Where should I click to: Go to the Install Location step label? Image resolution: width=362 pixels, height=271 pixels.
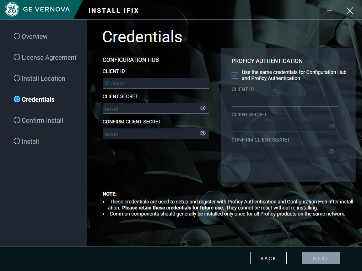[x=43, y=79]
